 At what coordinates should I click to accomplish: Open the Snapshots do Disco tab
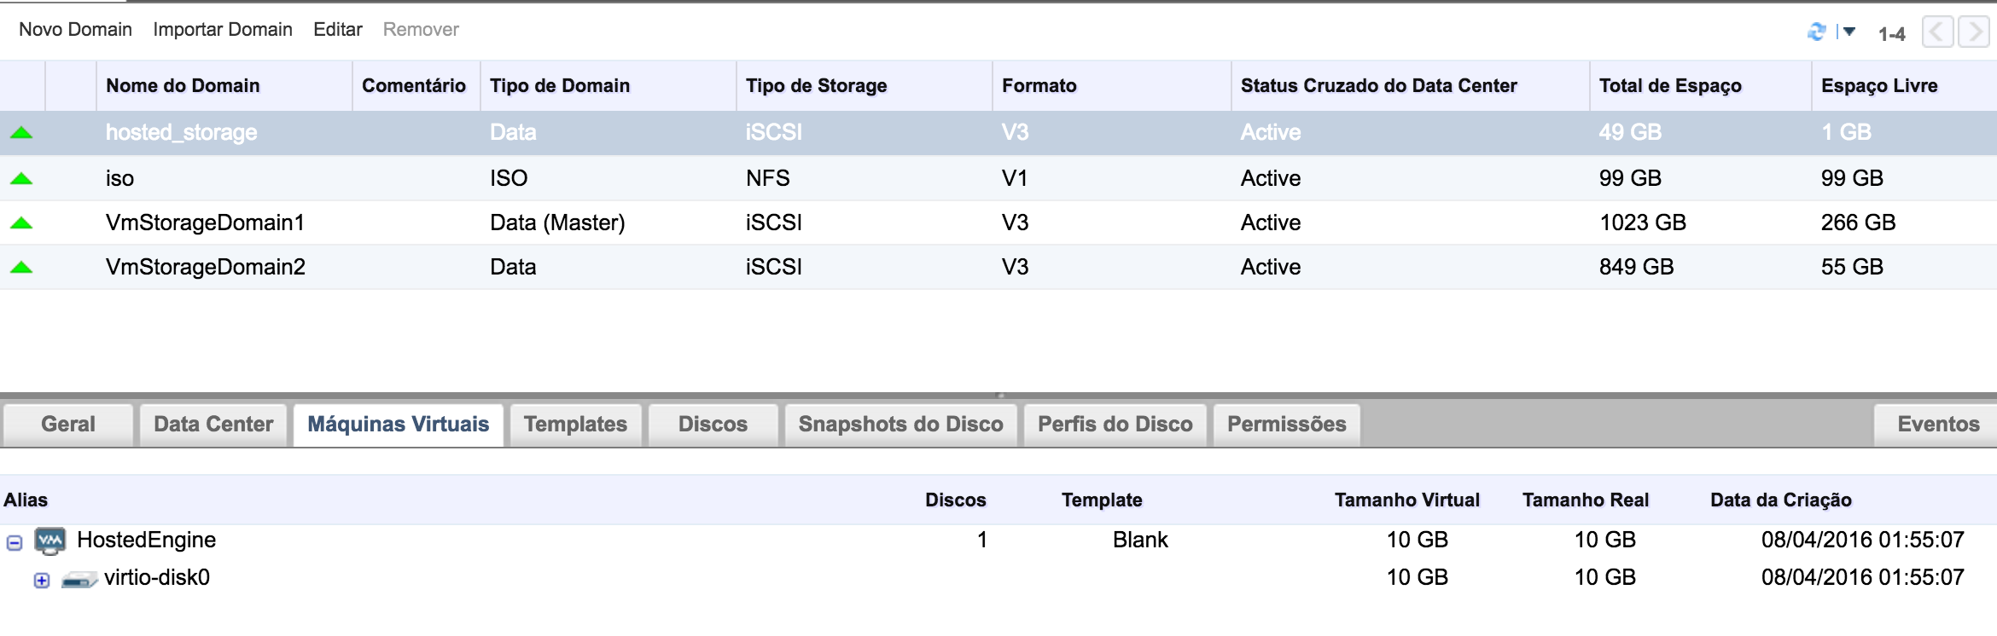coord(900,425)
